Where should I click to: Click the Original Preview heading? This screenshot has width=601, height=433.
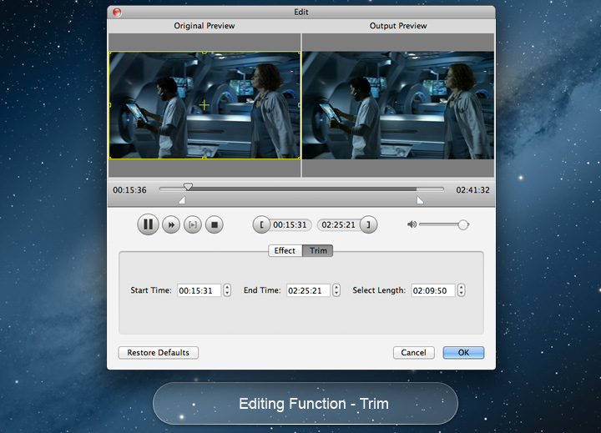205,26
